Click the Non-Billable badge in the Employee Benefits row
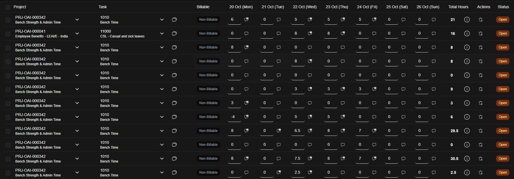This screenshot has width=514, height=179. click(x=208, y=33)
